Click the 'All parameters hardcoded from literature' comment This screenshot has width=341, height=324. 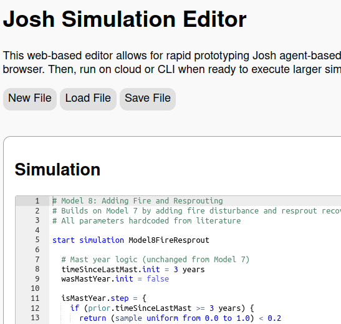pyautogui.click(x=146, y=221)
